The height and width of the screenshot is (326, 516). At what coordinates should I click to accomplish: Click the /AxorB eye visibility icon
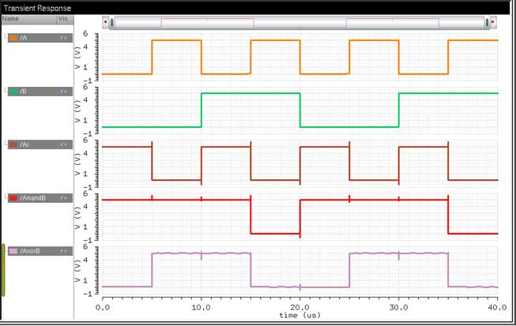pyautogui.click(x=63, y=251)
